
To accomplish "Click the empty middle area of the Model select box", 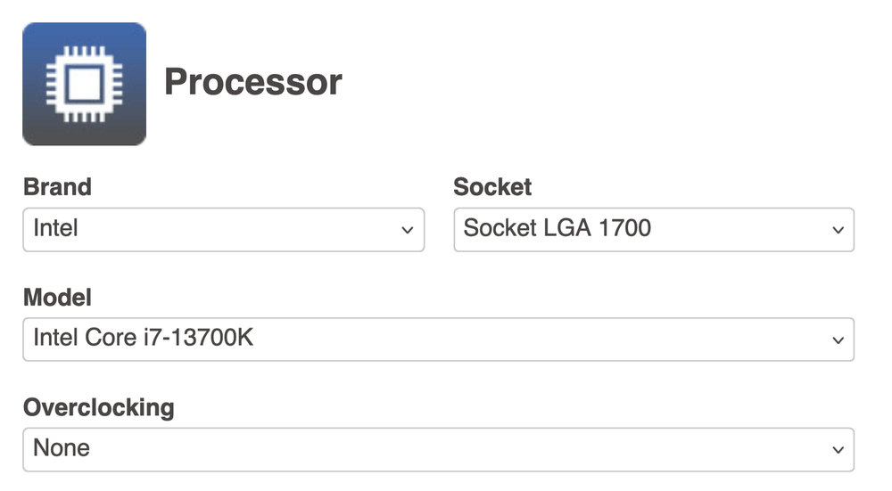I will click(535, 340).
